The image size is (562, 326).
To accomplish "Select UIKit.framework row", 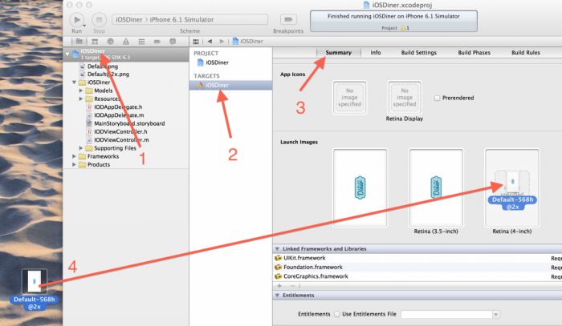I will (417, 258).
